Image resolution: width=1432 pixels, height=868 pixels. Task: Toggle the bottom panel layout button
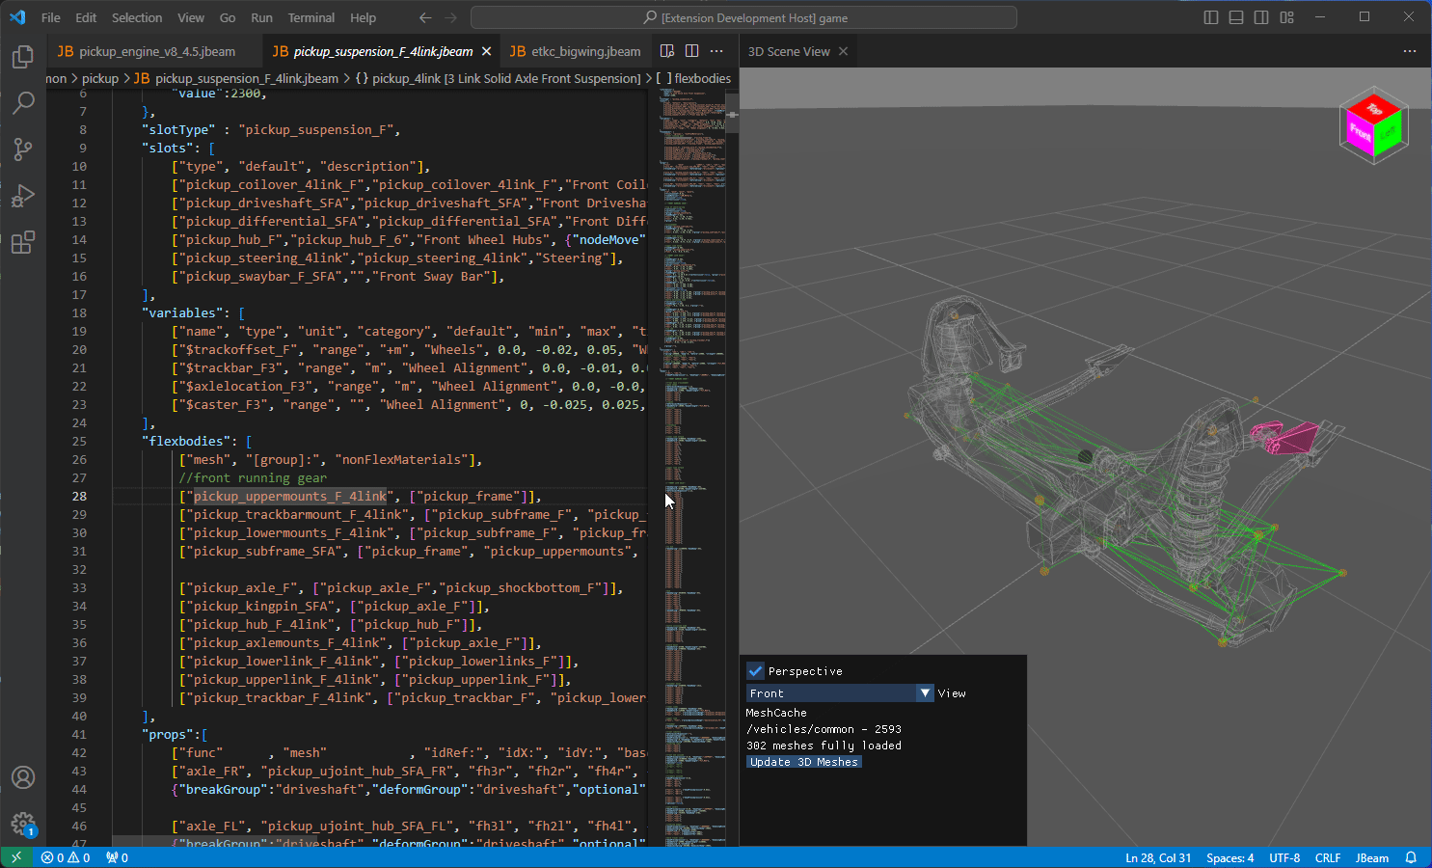1236,17
